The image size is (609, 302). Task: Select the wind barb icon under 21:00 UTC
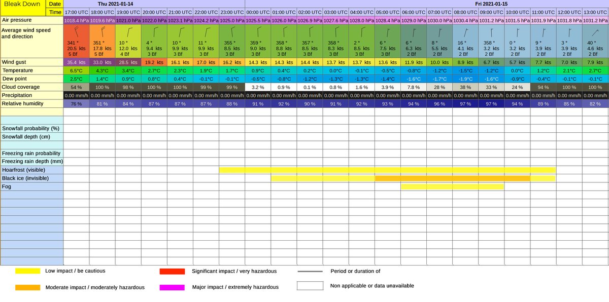[x=181, y=33]
